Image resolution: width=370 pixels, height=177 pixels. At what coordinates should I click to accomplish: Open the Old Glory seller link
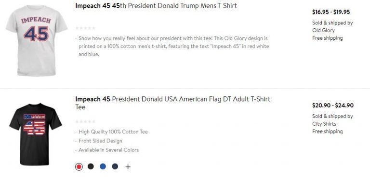point(324,30)
